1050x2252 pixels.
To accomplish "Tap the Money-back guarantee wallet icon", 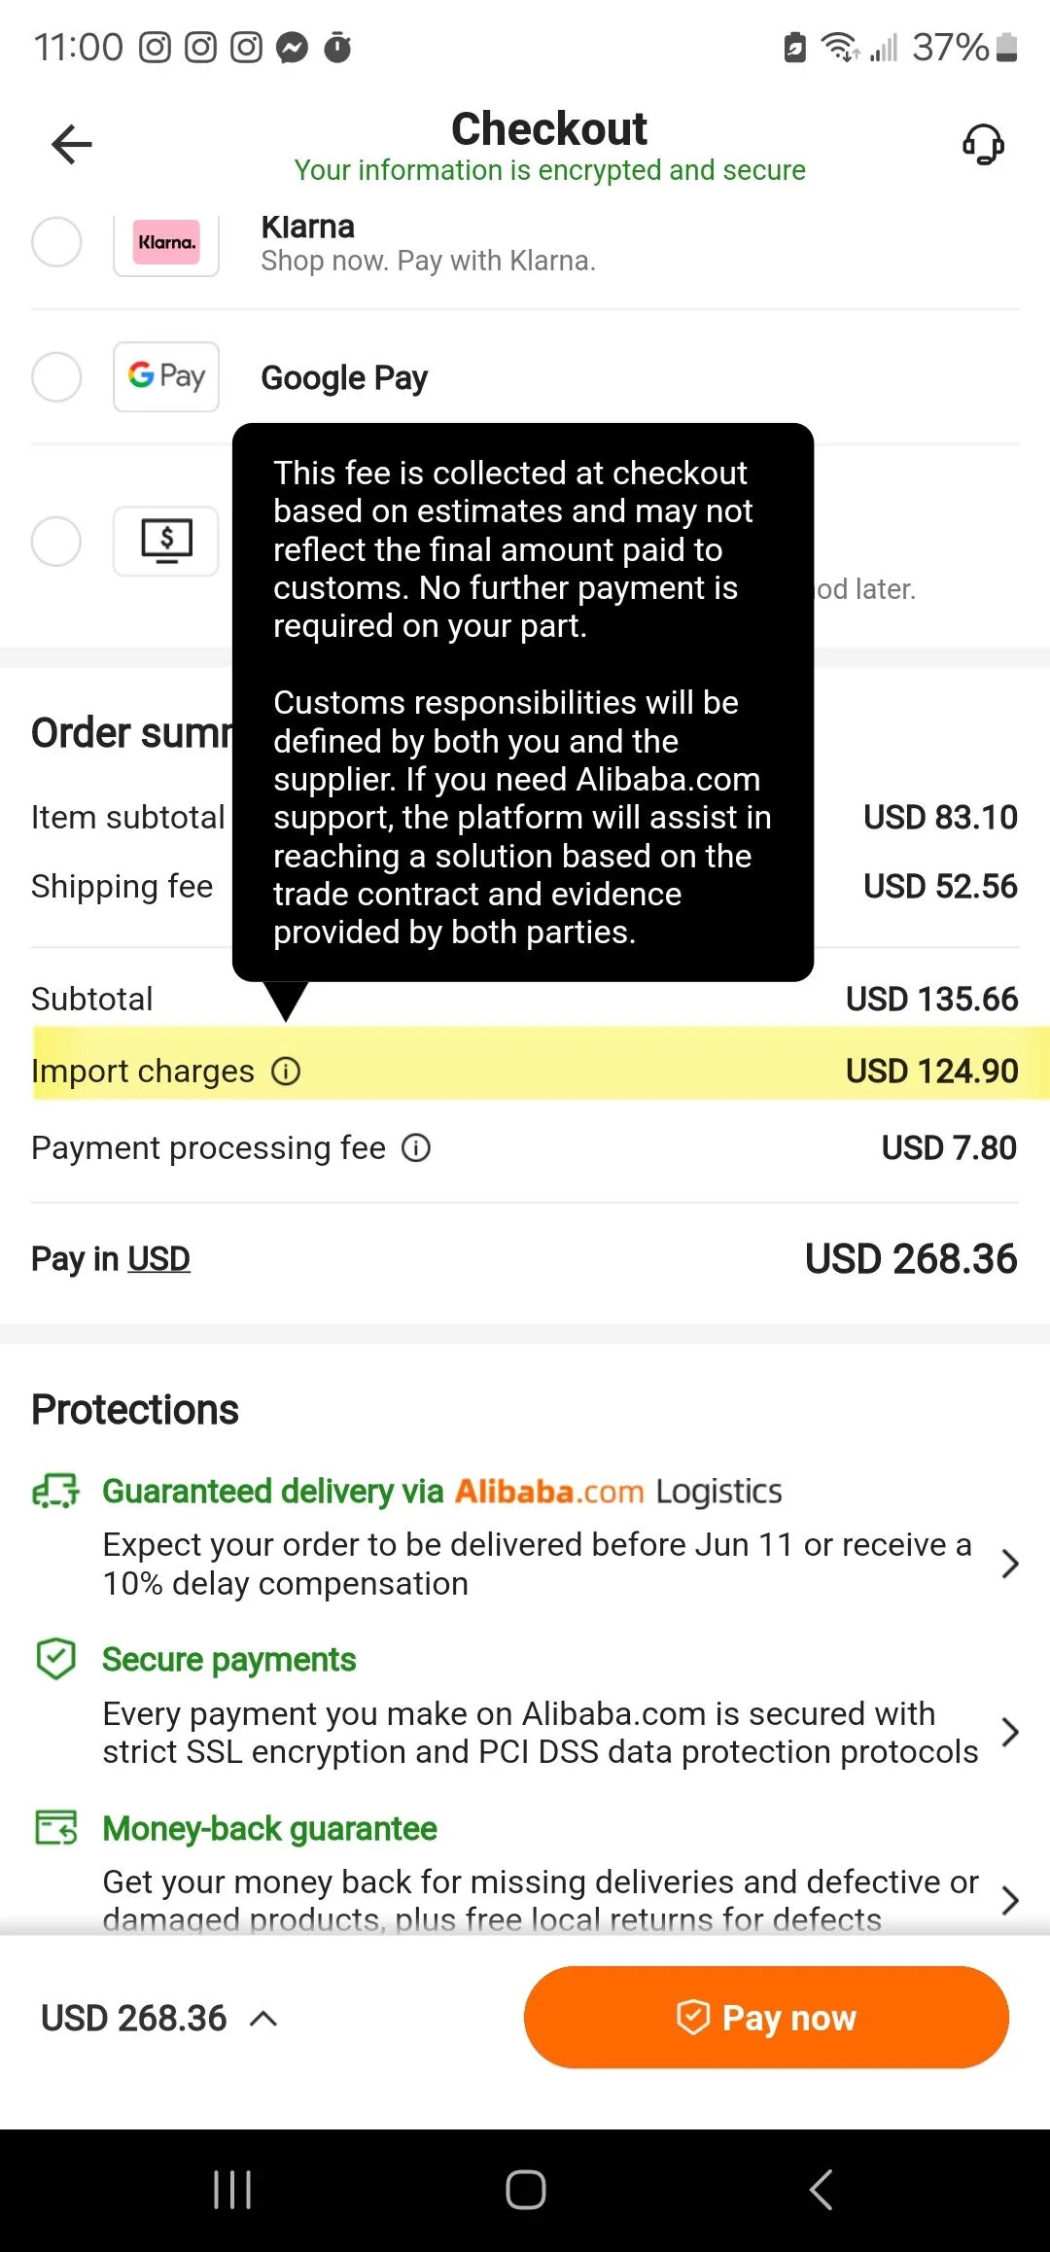I will coord(55,1829).
